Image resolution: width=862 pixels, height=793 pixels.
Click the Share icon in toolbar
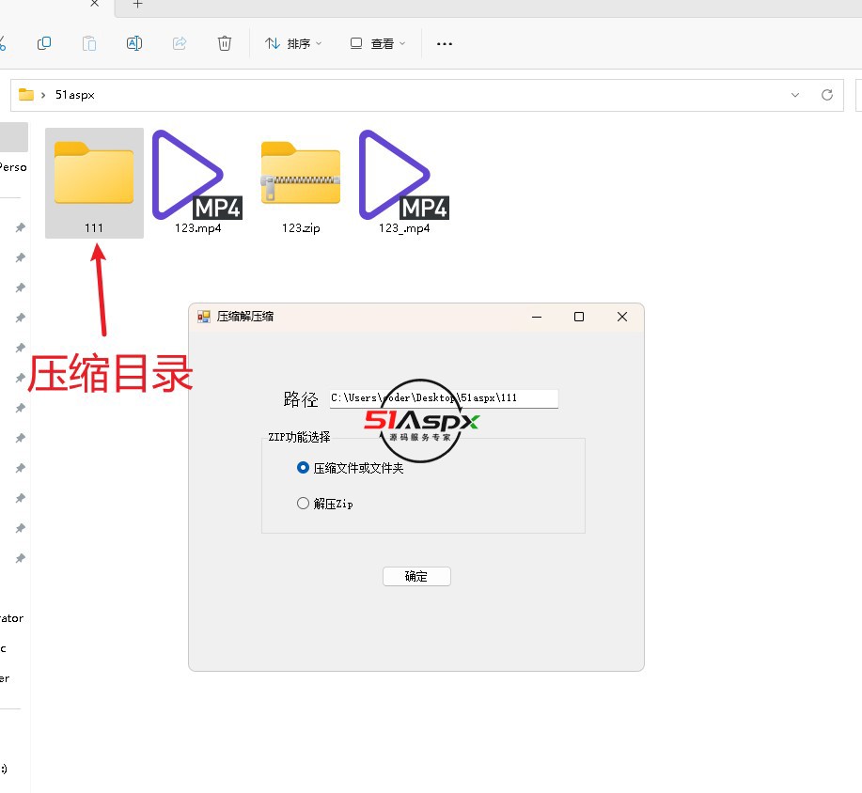coord(180,43)
